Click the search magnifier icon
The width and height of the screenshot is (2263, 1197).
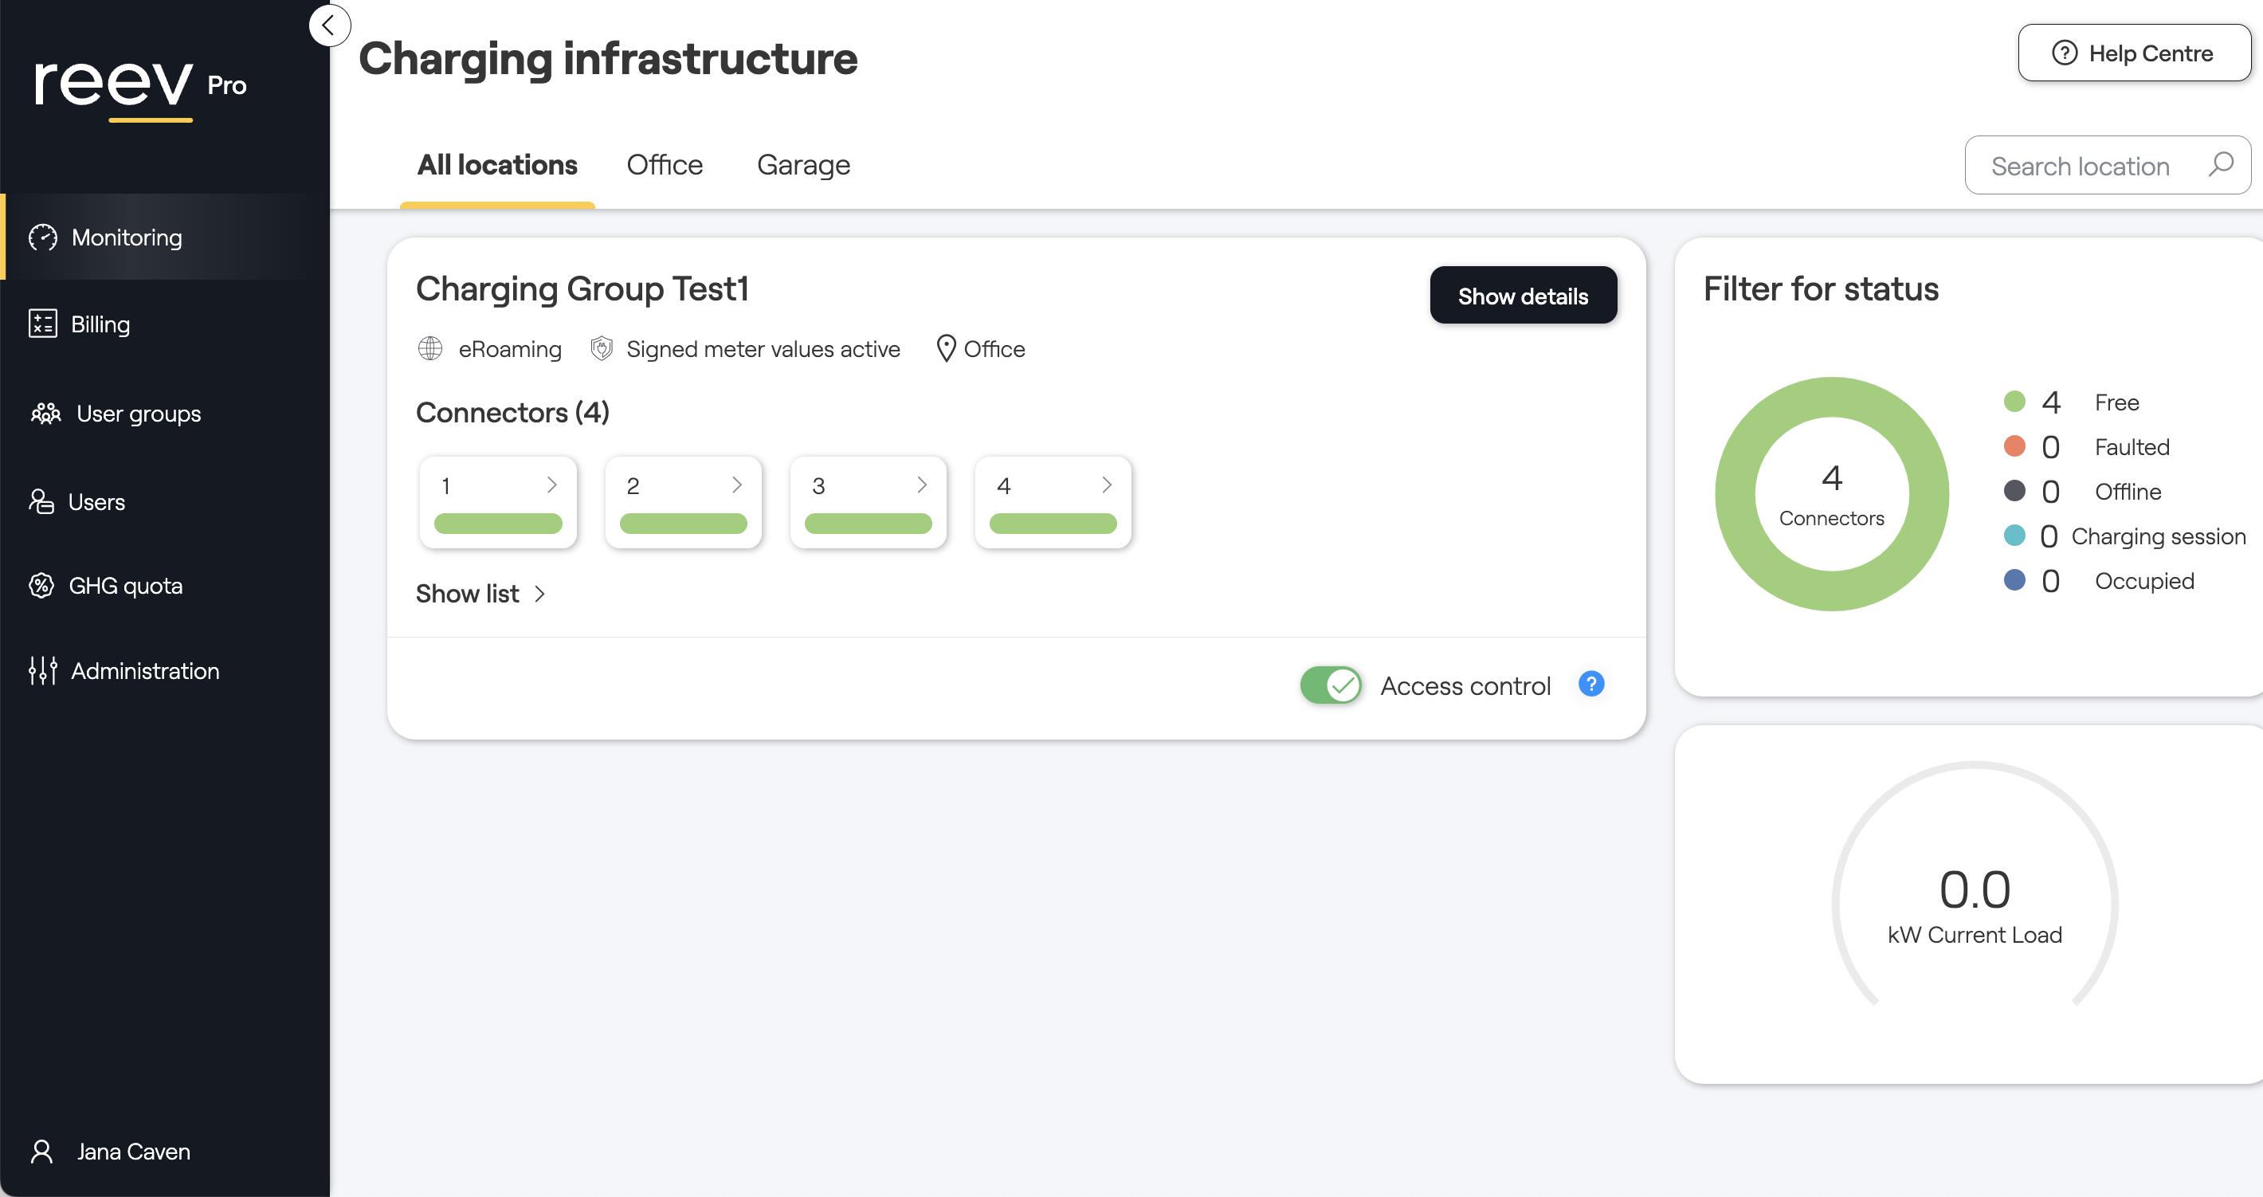point(2221,164)
